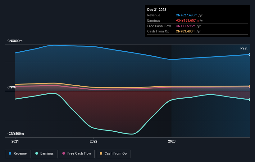Click the Dec 31 2023 tooltip date
The image size is (255, 162).
[157, 10]
